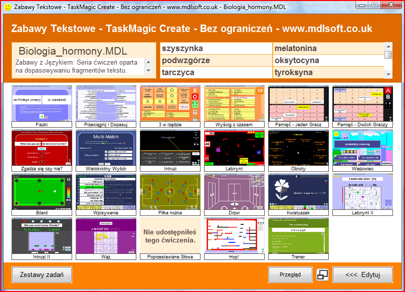The image size is (405, 292).
Task: Close the TaskMagic window
Action: pyautogui.click(x=391, y=5)
